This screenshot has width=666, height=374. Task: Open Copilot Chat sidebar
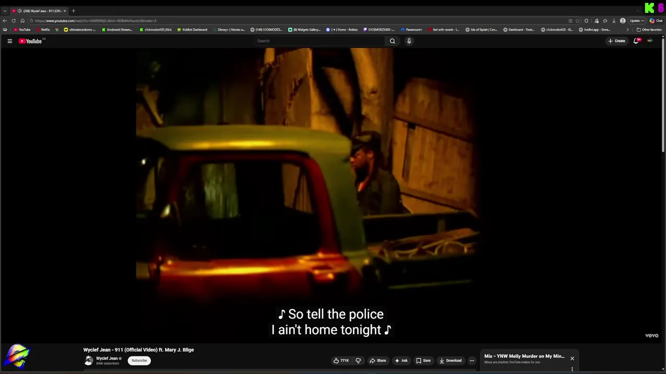[656, 21]
